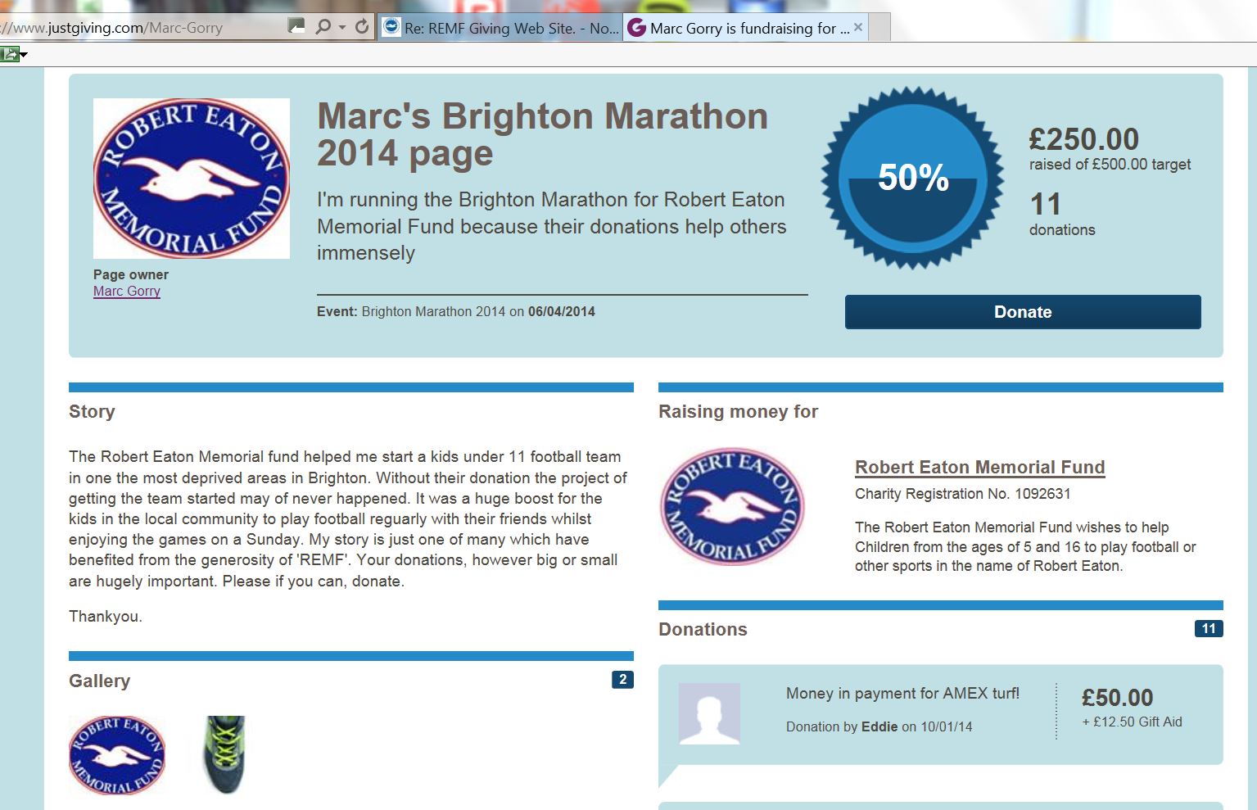The height and width of the screenshot is (810, 1257).
Task: Click the seagull favicon on REMF tab
Action: pos(391,27)
